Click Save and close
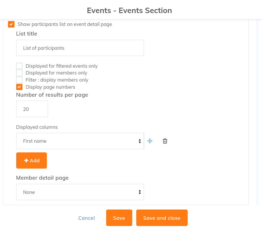262x228 pixels. pos(162,218)
